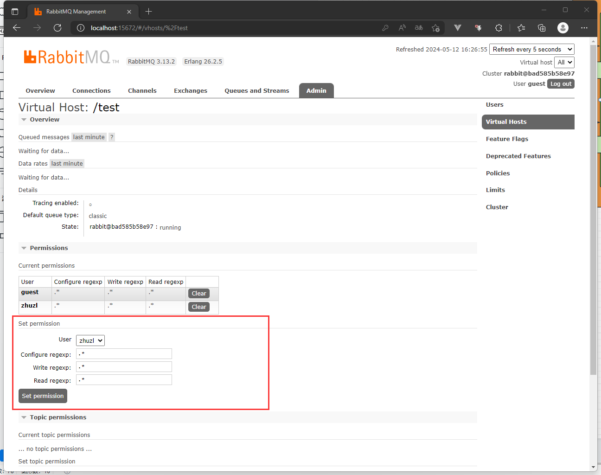
Task: Focus the Configure regexp input field
Action: [124, 354]
